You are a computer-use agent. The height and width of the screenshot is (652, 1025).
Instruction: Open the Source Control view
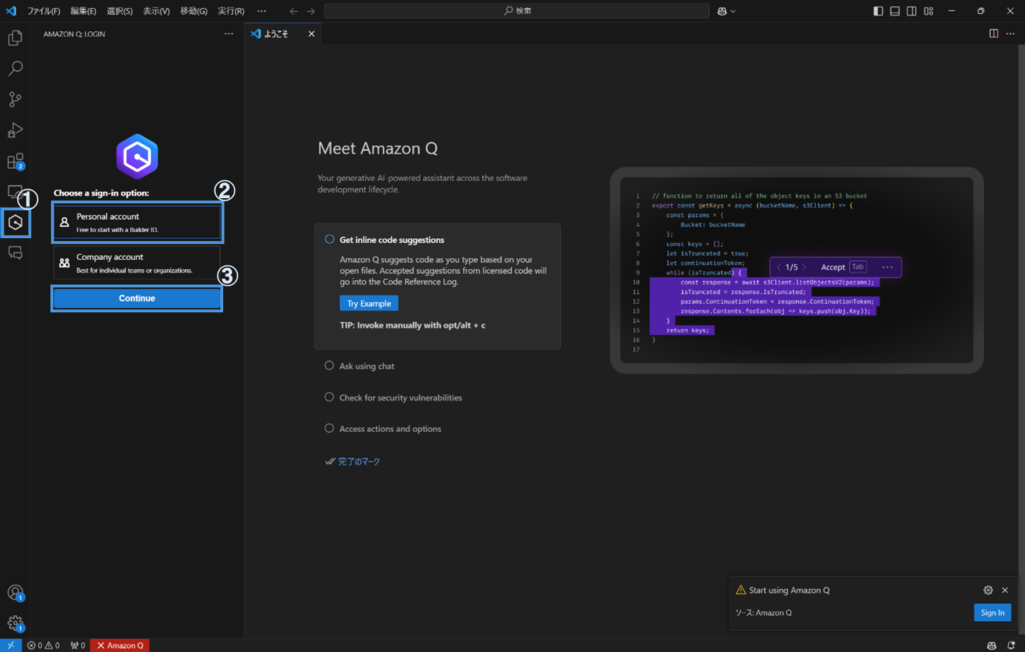click(15, 99)
